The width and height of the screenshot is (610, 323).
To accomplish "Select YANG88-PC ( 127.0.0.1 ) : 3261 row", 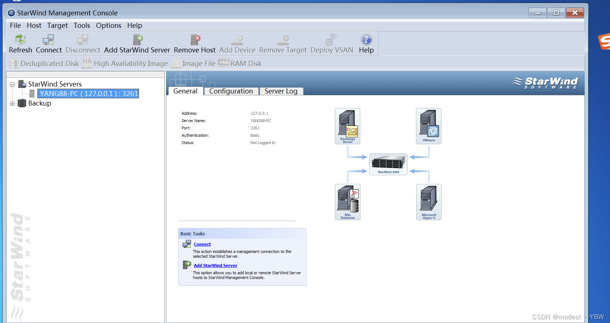I will 89,93.
